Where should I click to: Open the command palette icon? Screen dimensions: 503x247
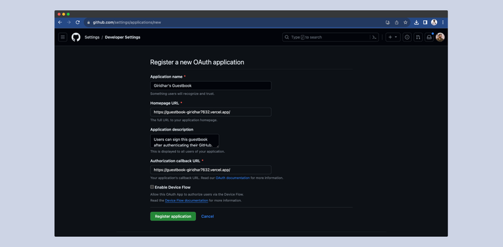(x=374, y=37)
